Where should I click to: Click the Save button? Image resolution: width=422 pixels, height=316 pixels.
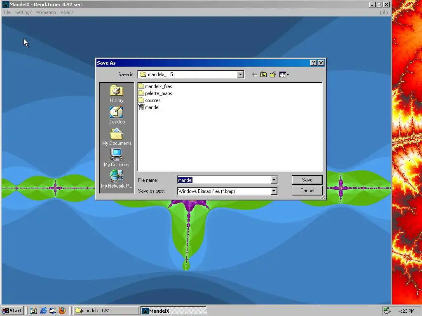(307, 180)
